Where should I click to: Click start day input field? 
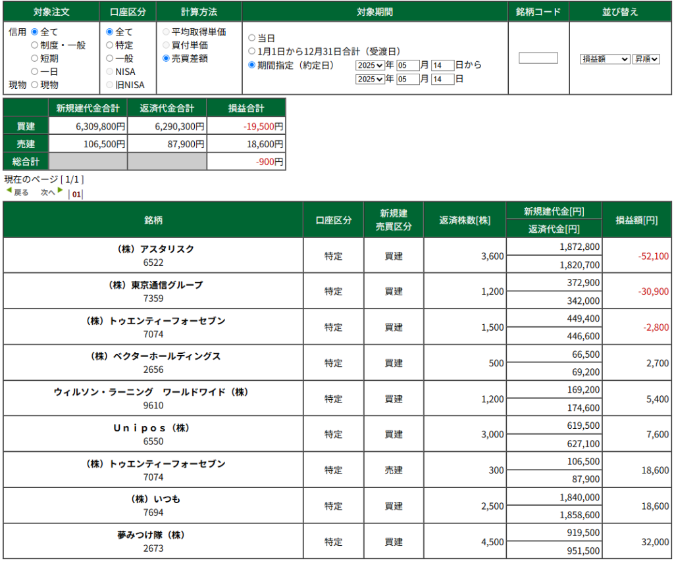pyautogui.click(x=442, y=65)
